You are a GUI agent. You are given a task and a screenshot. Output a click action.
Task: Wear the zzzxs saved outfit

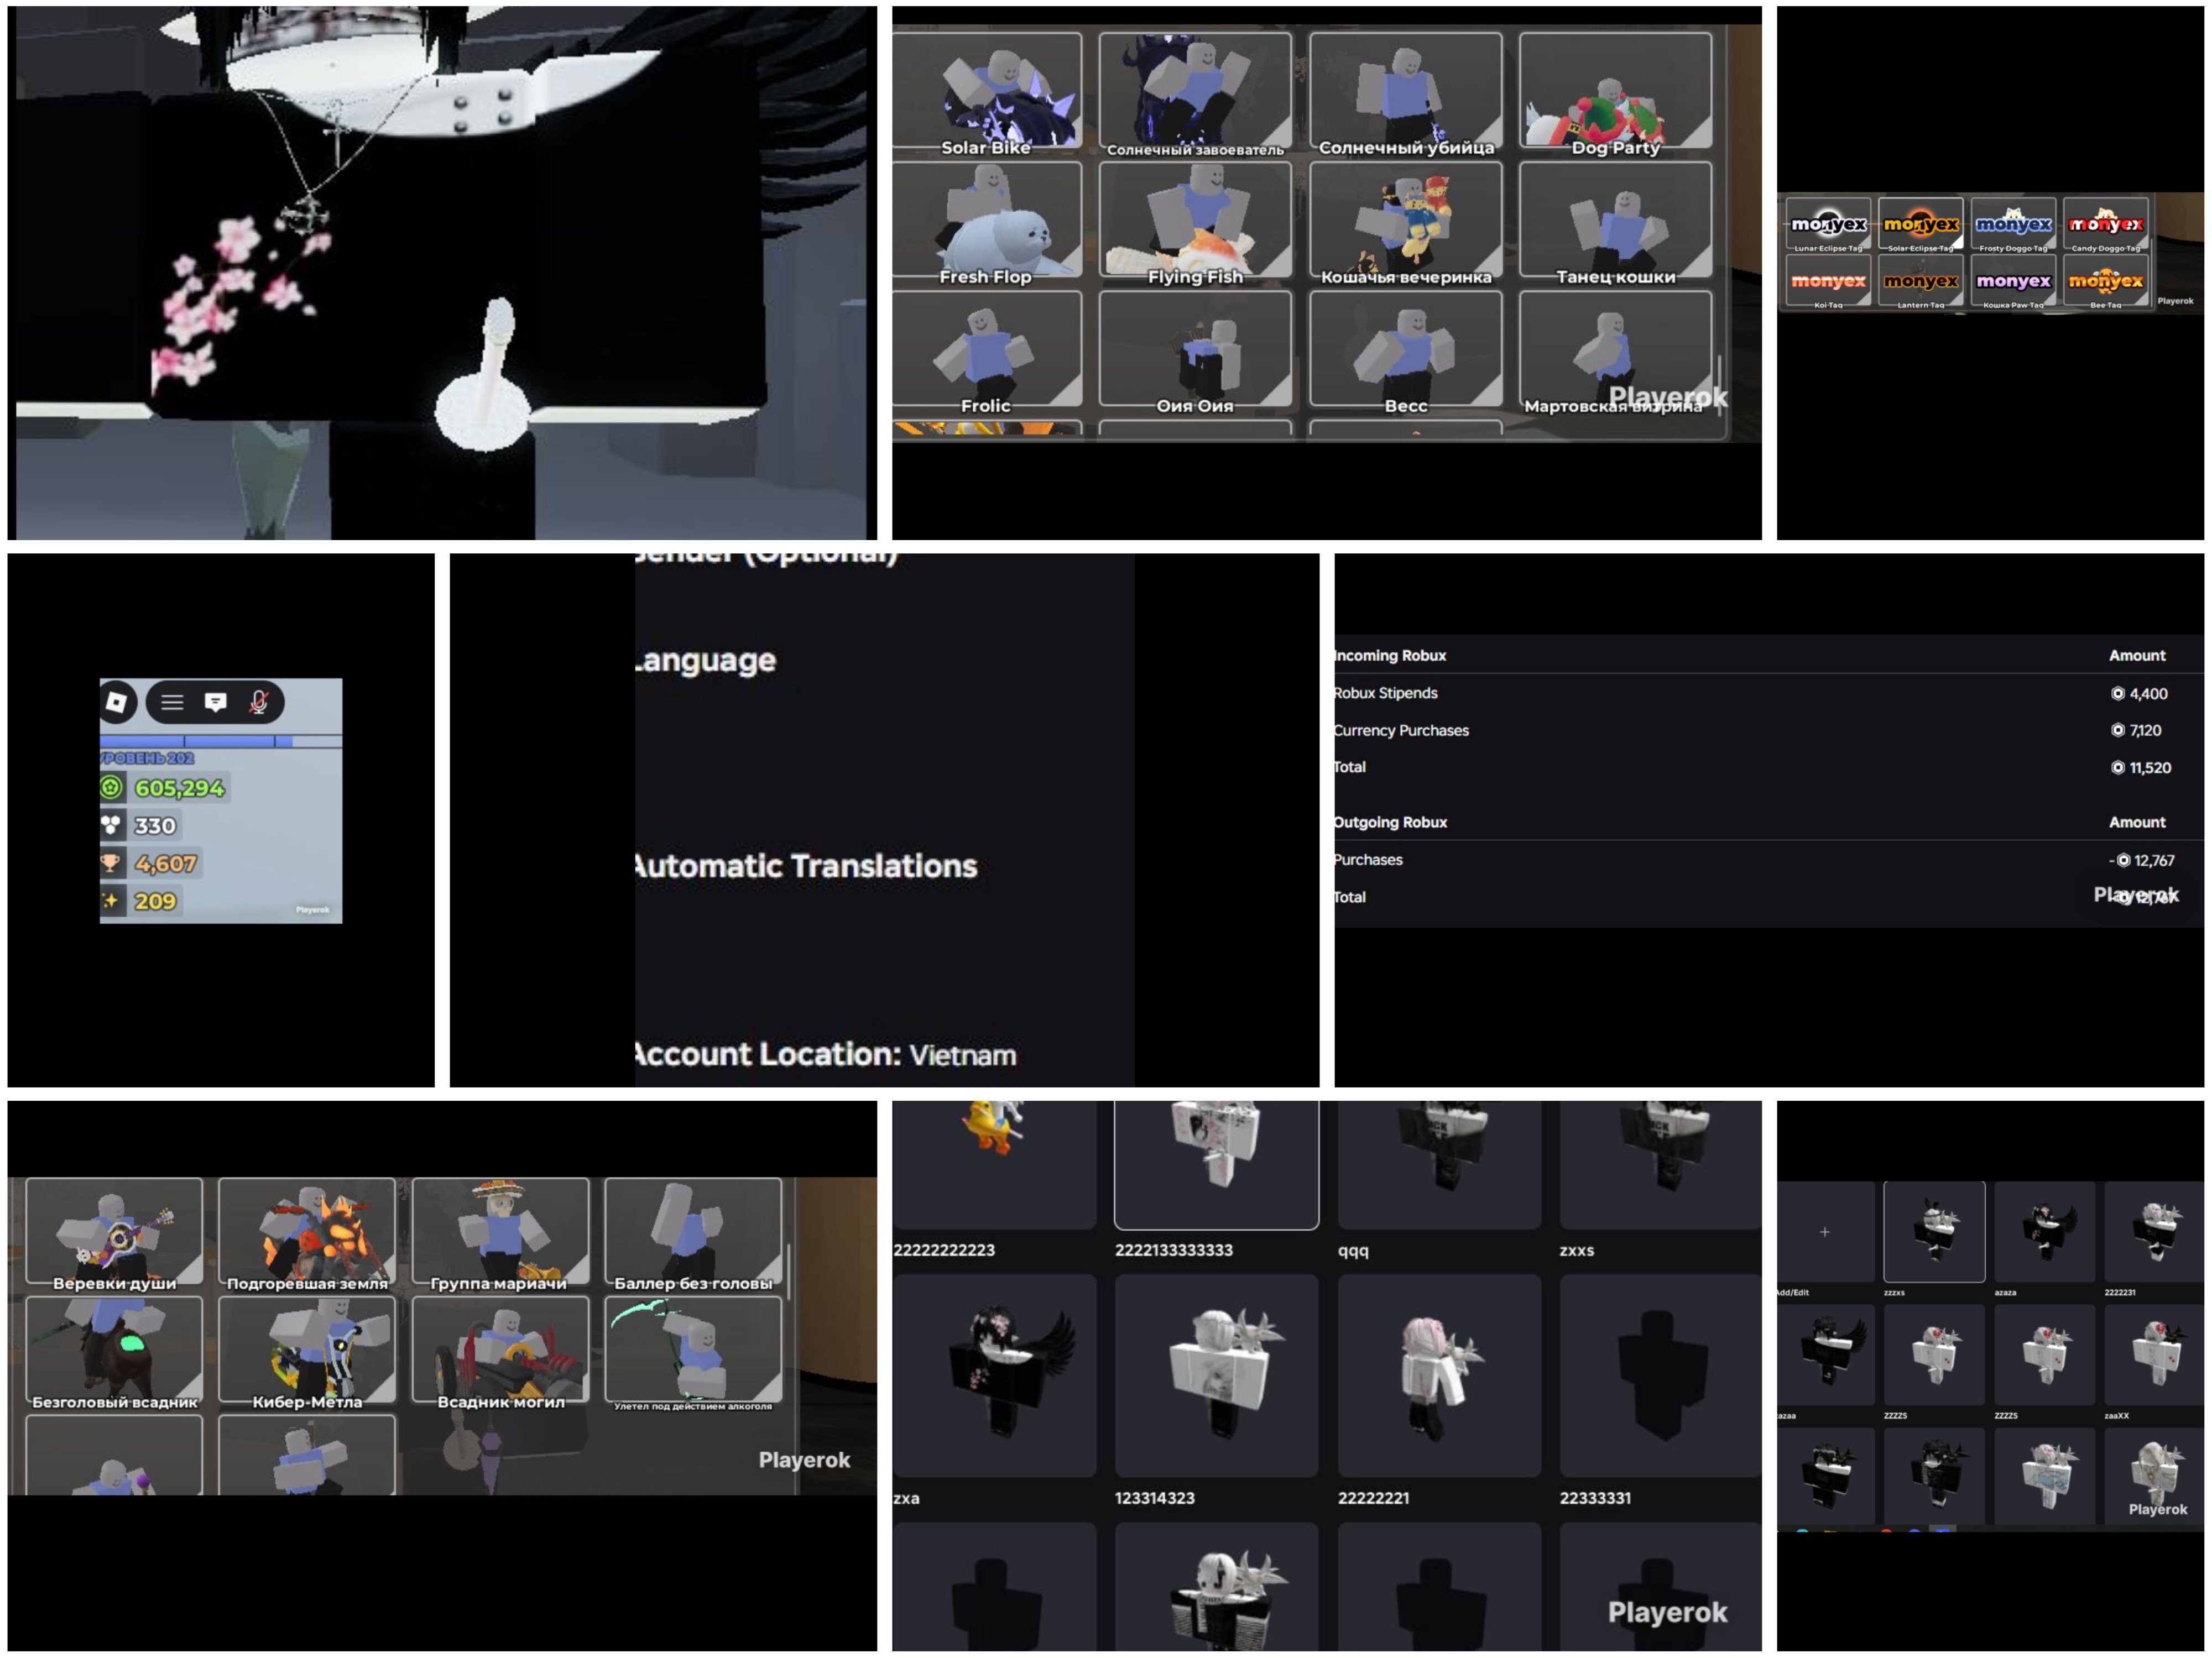click(x=1934, y=1232)
